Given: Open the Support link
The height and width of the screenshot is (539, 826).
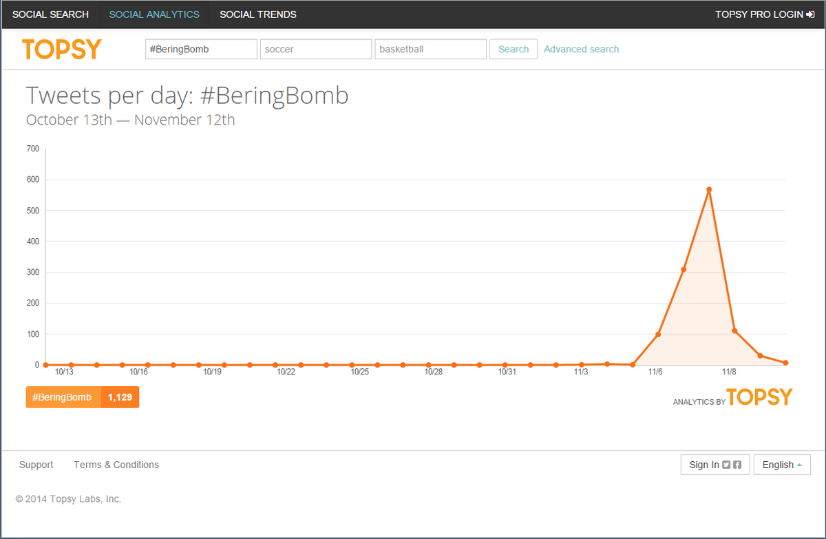Looking at the screenshot, I should click(36, 465).
